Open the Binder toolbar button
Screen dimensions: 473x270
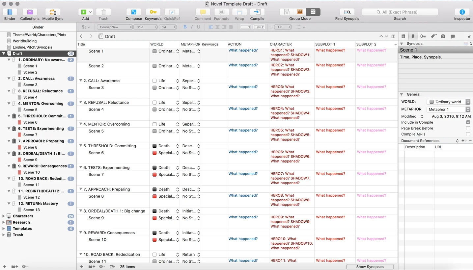click(10, 12)
